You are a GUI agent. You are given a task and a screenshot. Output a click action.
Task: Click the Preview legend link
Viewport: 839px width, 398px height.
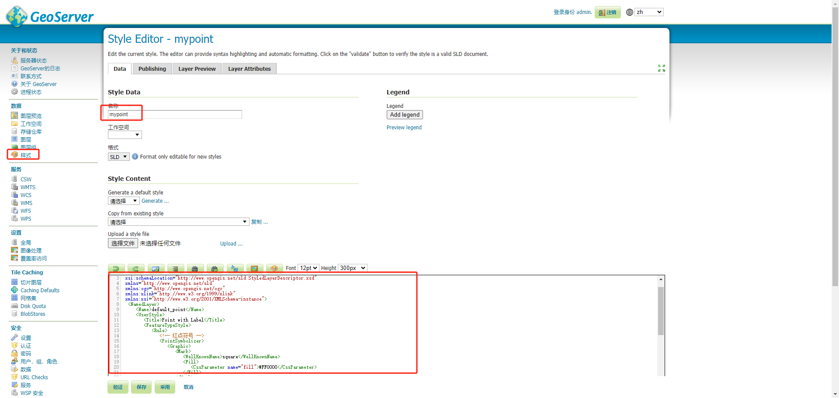click(404, 128)
